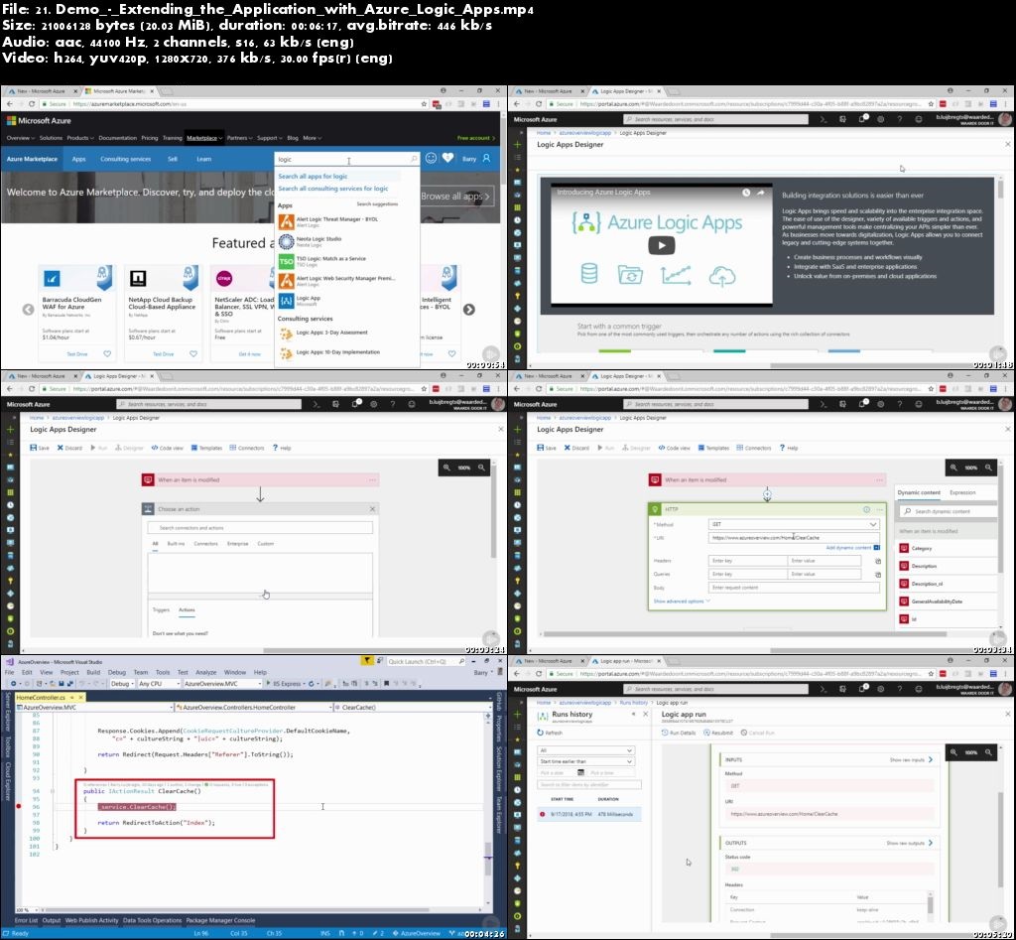Click Code view in the HTTP action frame
Screen dimensions: 1016x940
click(674, 448)
